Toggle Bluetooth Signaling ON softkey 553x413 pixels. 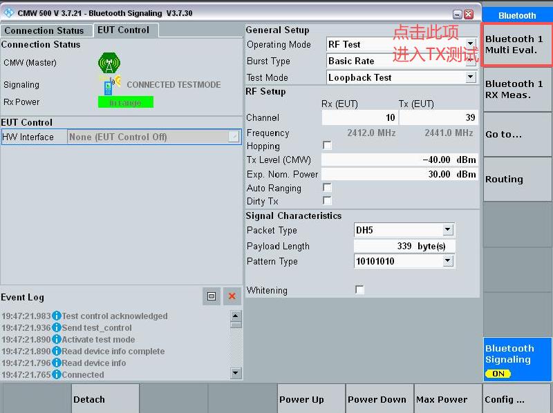click(x=517, y=359)
